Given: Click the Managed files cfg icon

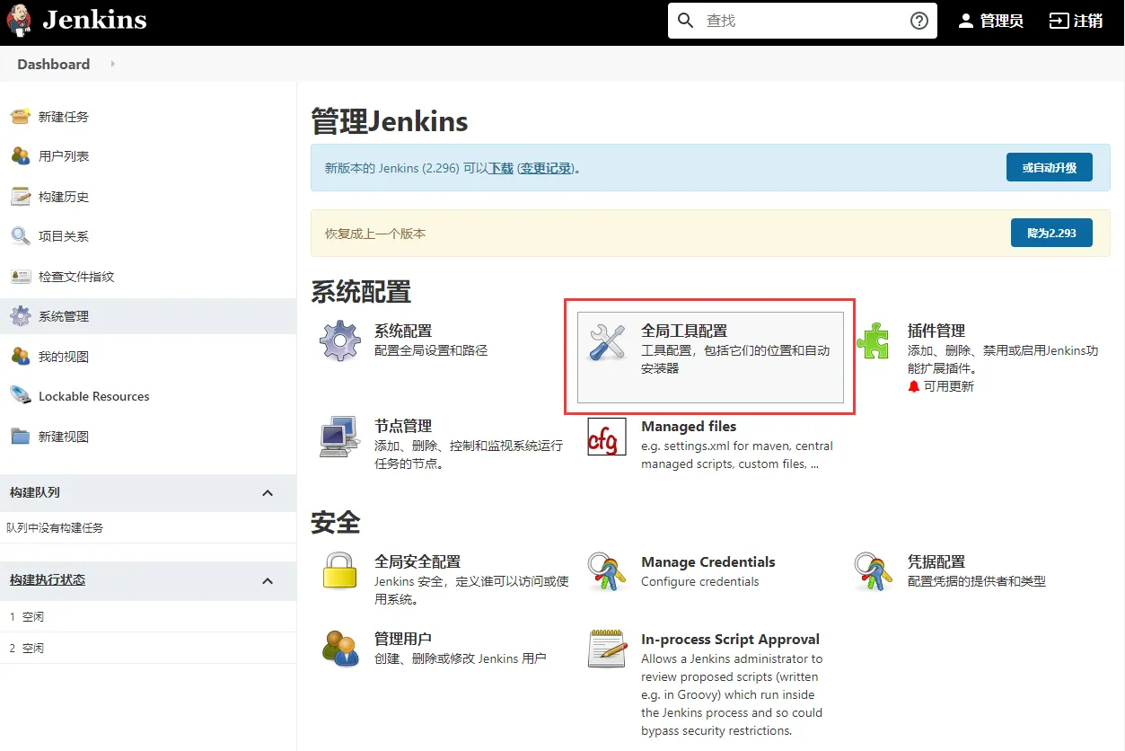Looking at the screenshot, I should (607, 437).
